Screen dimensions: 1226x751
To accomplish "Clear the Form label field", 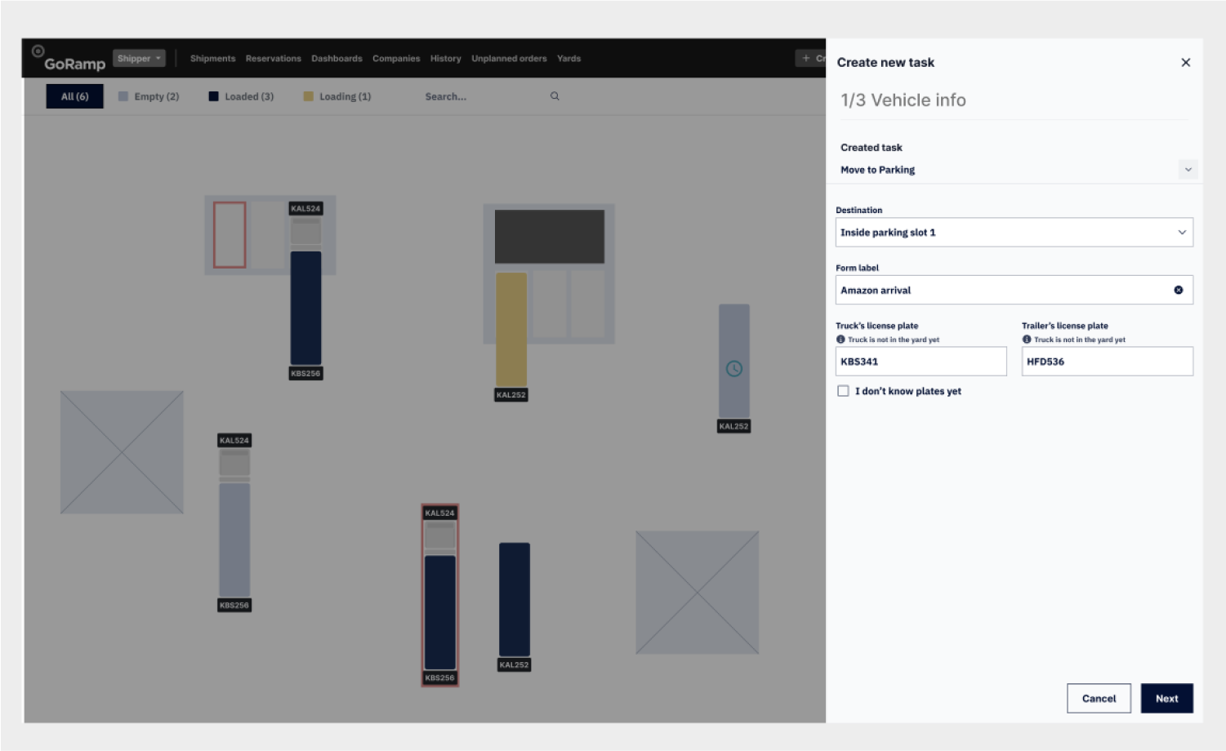I will click(x=1178, y=290).
